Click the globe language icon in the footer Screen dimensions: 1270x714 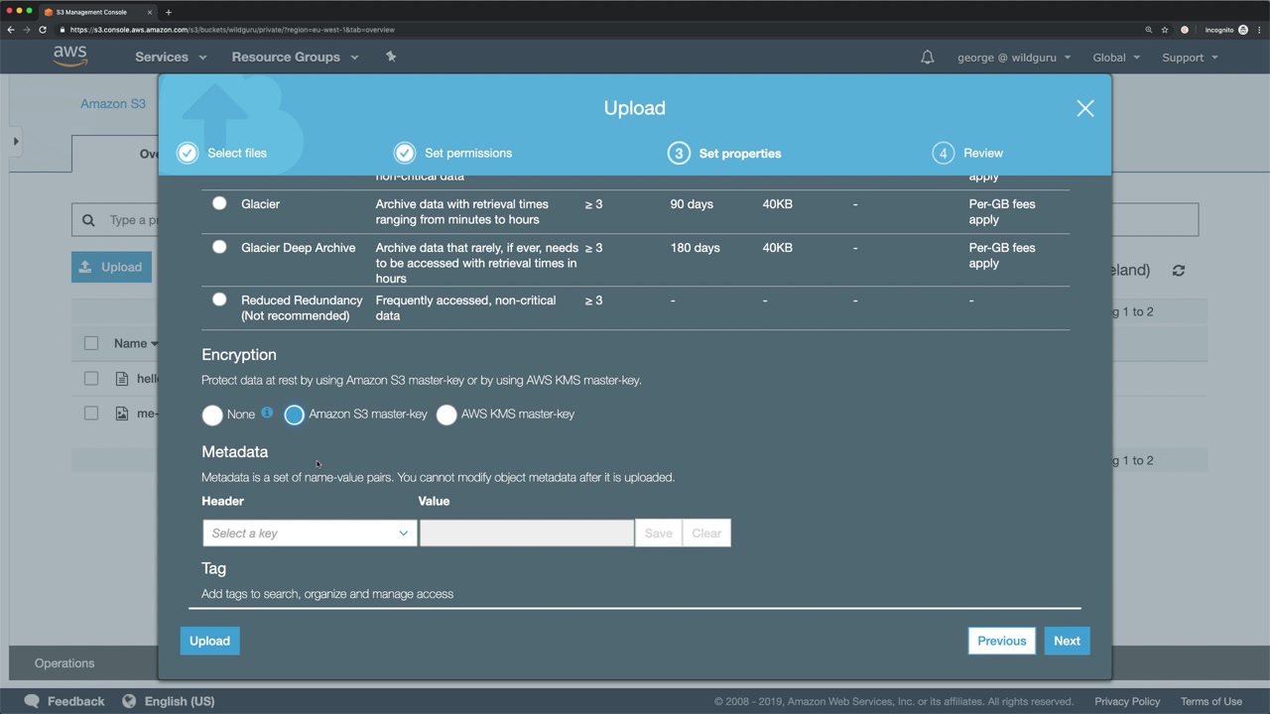coord(129,701)
